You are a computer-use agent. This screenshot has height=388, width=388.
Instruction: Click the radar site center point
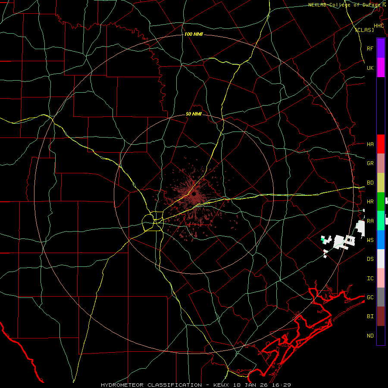[193, 194]
